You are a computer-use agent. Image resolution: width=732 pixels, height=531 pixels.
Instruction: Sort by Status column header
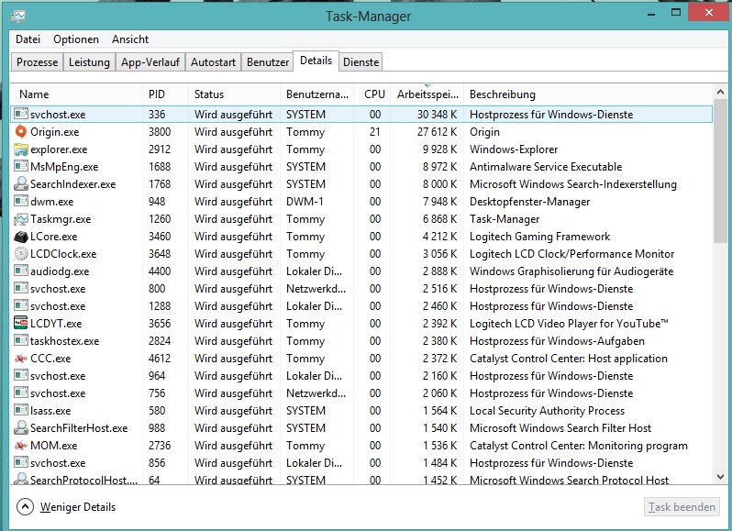tap(234, 94)
